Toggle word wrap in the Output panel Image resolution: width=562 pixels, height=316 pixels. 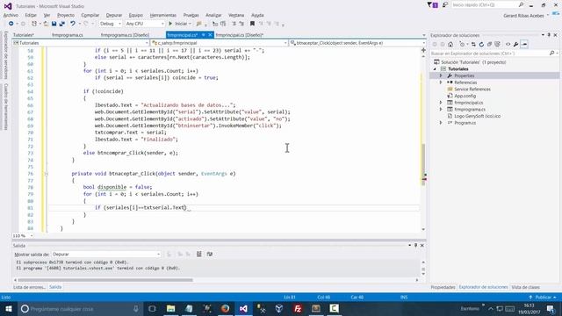point(210,254)
